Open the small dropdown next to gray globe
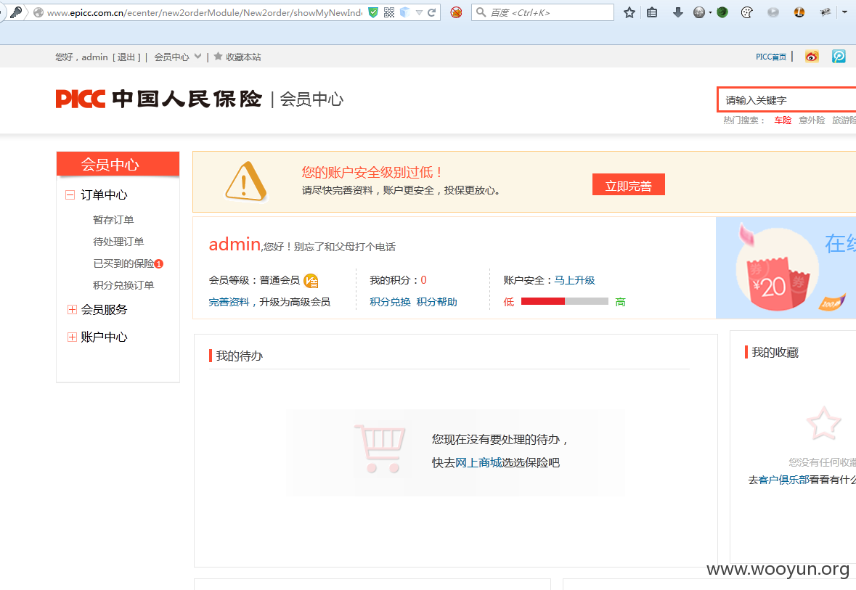Screen dimensions: 856x590 710,12
